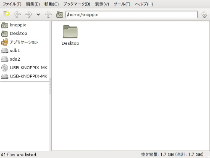
Task: Select the sdb1 label in sidebar
Action: pyautogui.click(x=15, y=51)
